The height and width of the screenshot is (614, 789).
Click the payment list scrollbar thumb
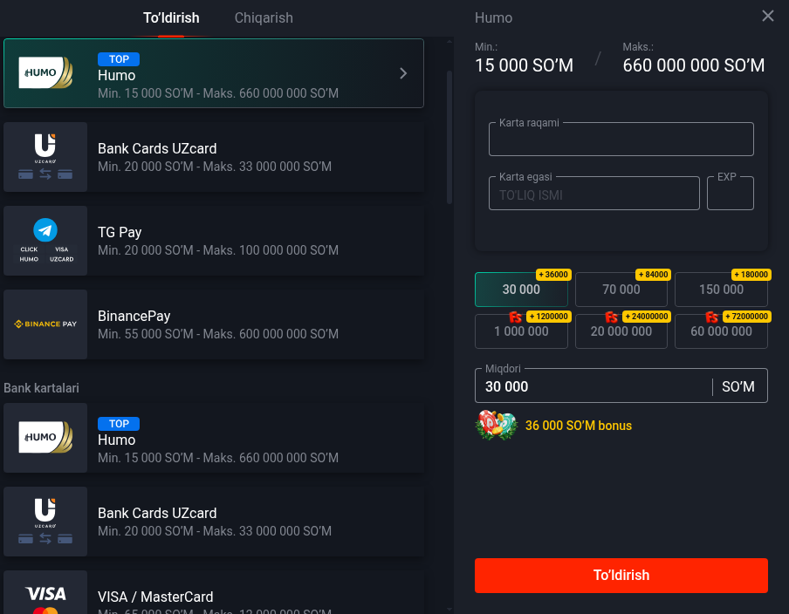(x=449, y=137)
